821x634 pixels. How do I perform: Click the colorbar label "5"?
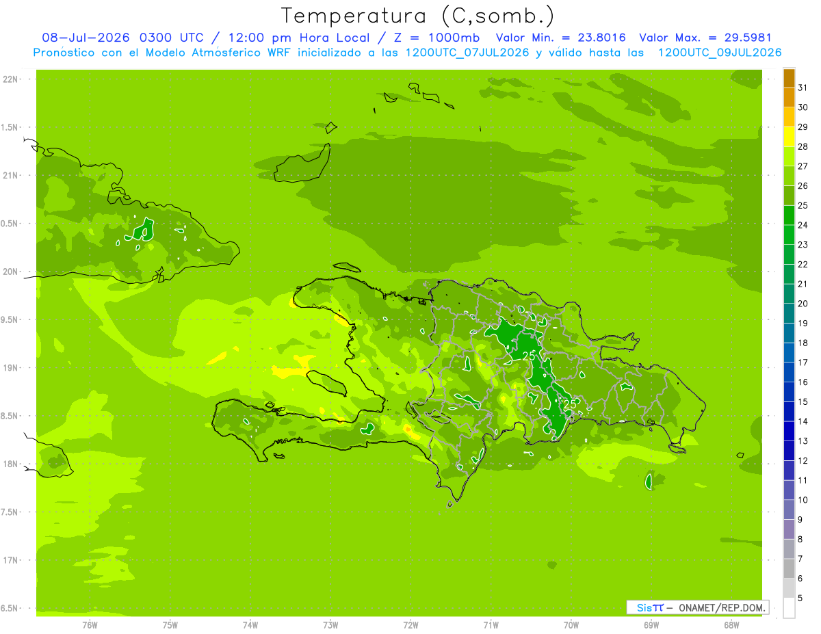(800, 598)
